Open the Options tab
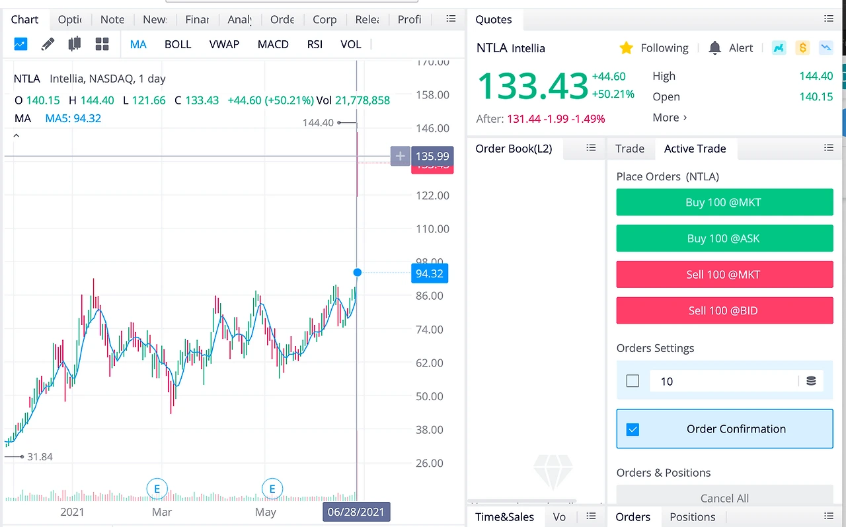Screen dimensions: 846x527 [69, 19]
